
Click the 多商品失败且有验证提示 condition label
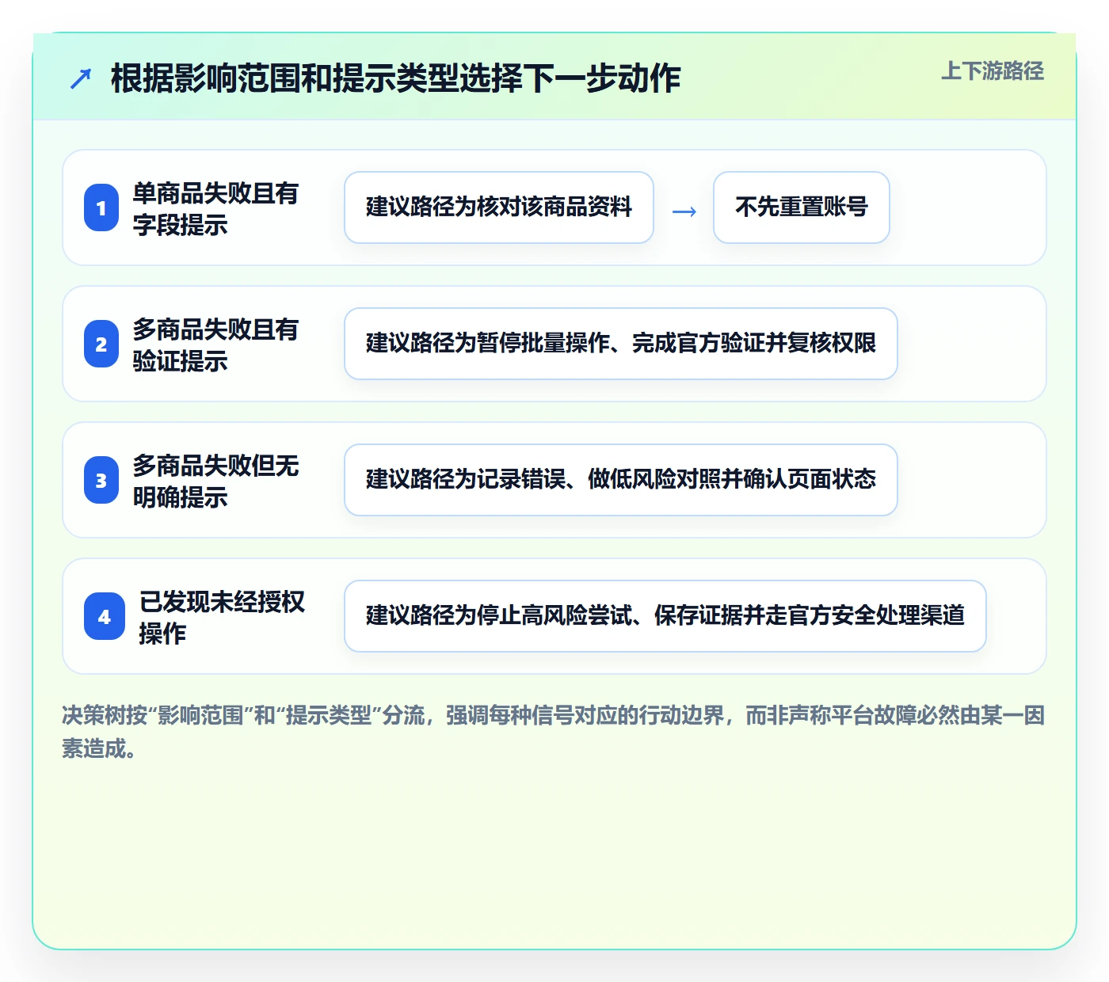click(215, 344)
